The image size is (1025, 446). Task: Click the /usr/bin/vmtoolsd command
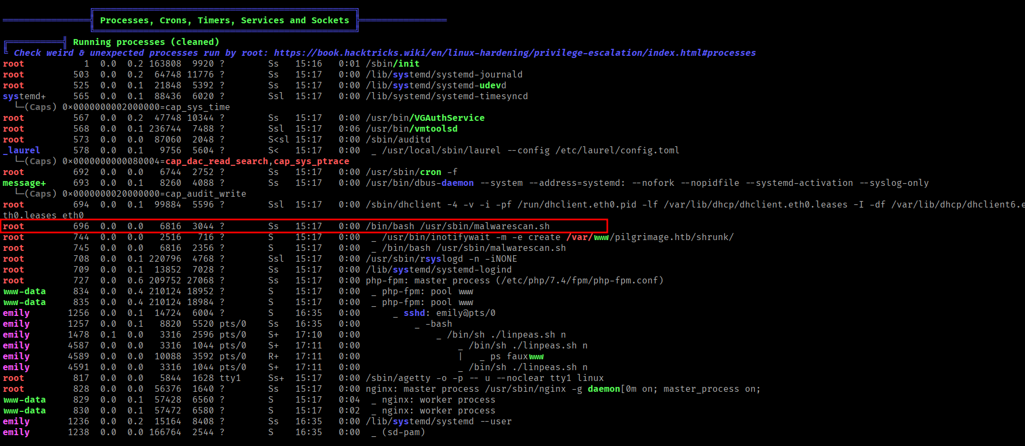[412, 128]
